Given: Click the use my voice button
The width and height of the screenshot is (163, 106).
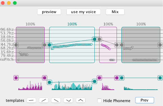Looking at the screenshot, I should [x=83, y=12].
